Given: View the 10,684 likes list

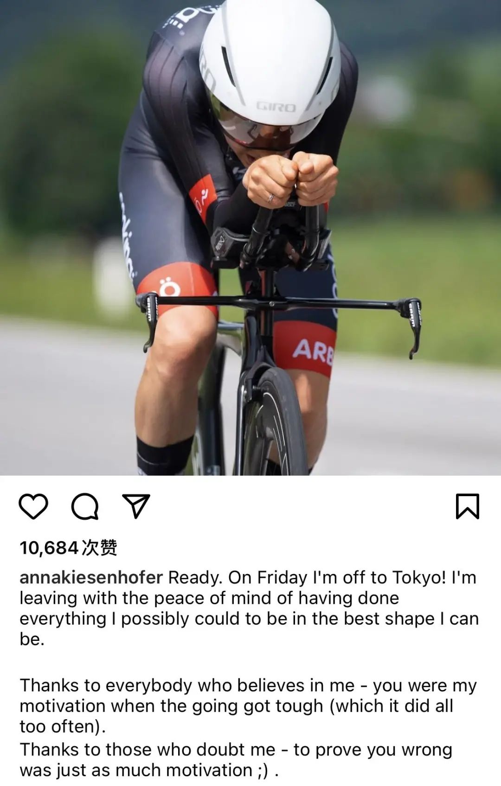Looking at the screenshot, I should click(x=68, y=548).
